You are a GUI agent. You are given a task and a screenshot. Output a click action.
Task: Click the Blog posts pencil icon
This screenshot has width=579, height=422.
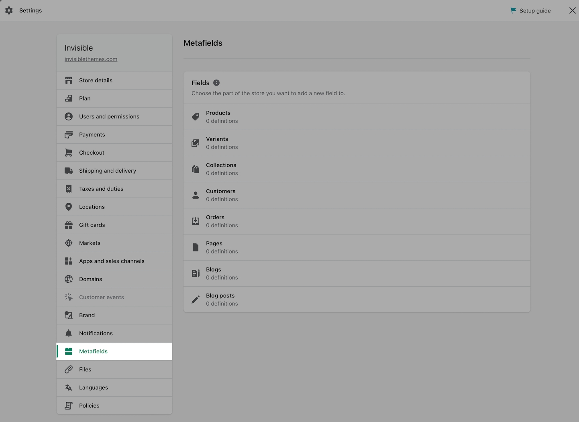[x=196, y=300]
